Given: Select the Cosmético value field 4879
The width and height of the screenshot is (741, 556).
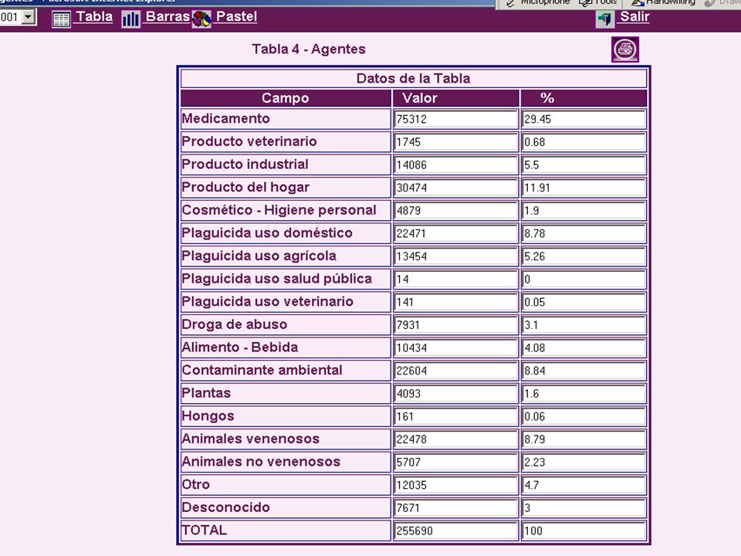Looking at the screenshot, I should pyautogui.click(x=455, y=210).
